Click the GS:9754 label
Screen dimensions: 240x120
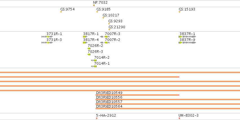coord(67,9)
